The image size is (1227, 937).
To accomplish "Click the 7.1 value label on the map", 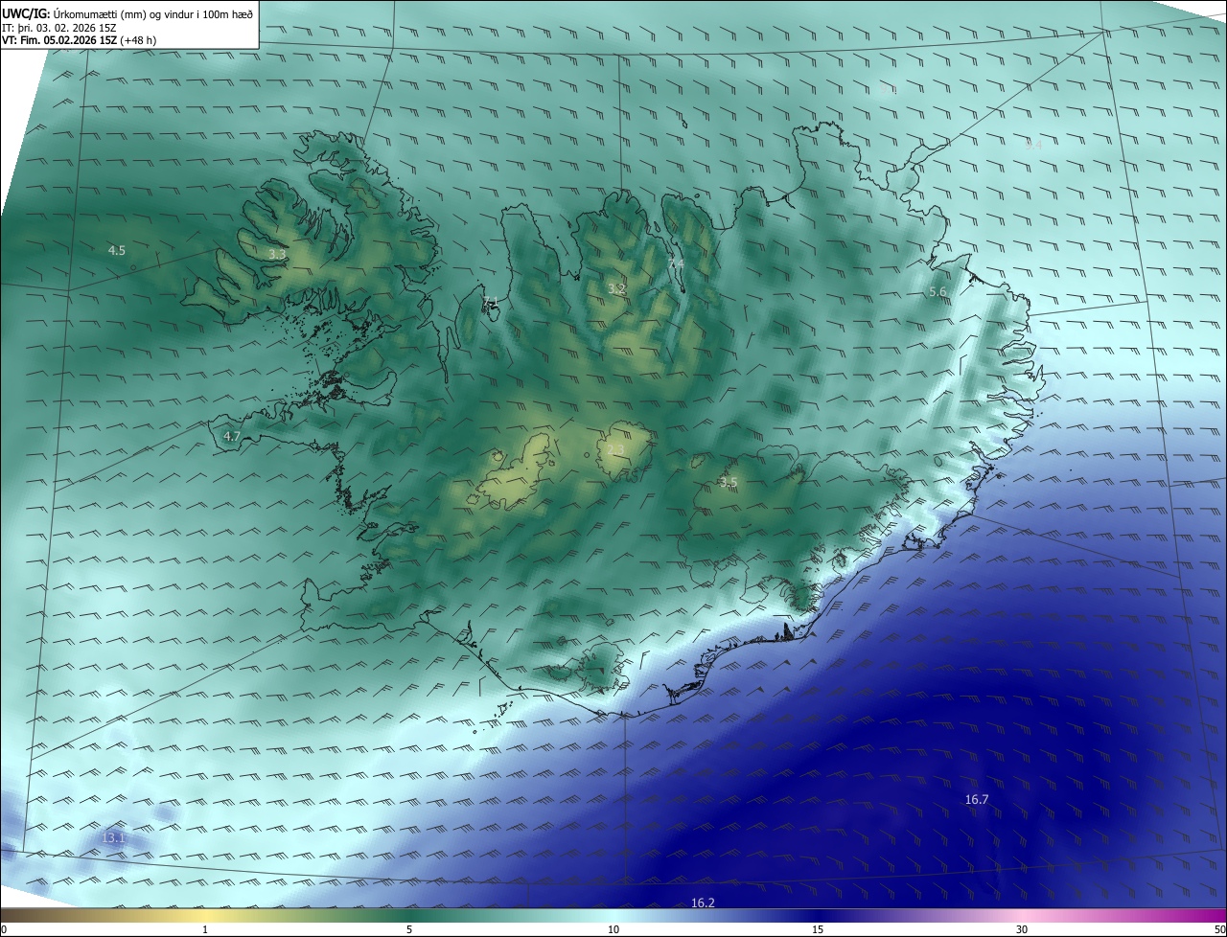I will pyautogui.click(x=490, y=302).
